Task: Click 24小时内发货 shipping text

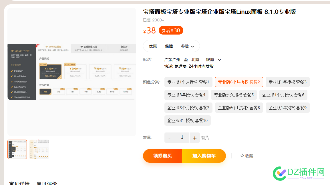Action: [201, 66]
